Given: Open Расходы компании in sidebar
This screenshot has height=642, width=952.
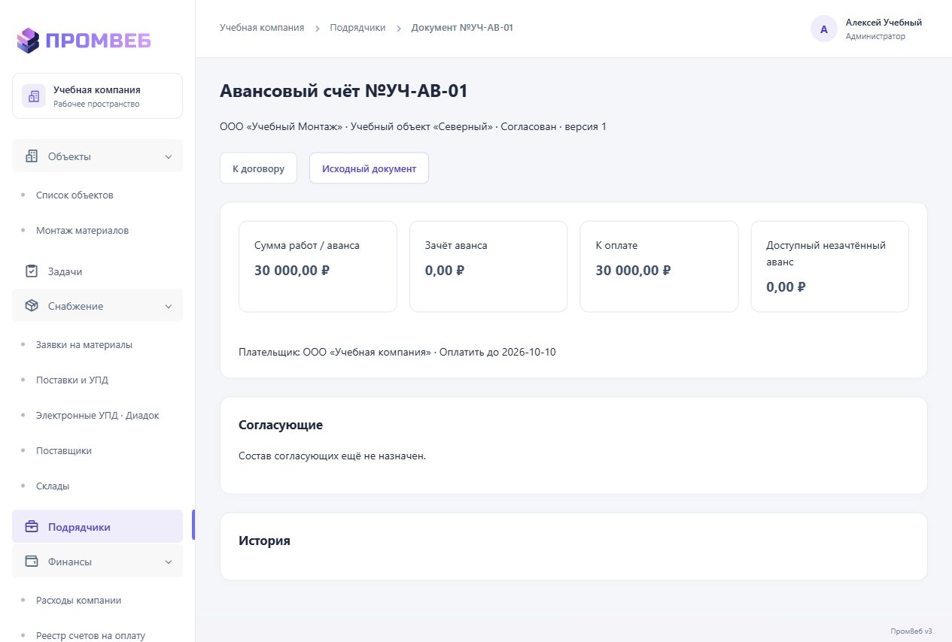Looking at the screenshot, I should pyautogui.click(x=78, y=600).
